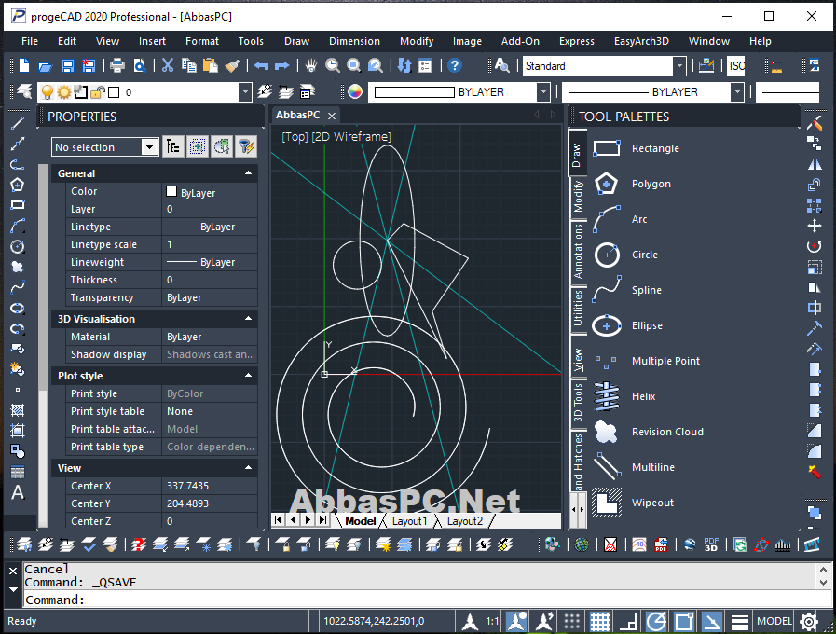Toggle polar tracking in the status bar
The width and height of the screenshot is (836, 634).
656,621
